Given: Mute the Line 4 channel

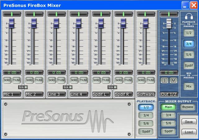Looking at the screenshot, I should coord(84,80).
